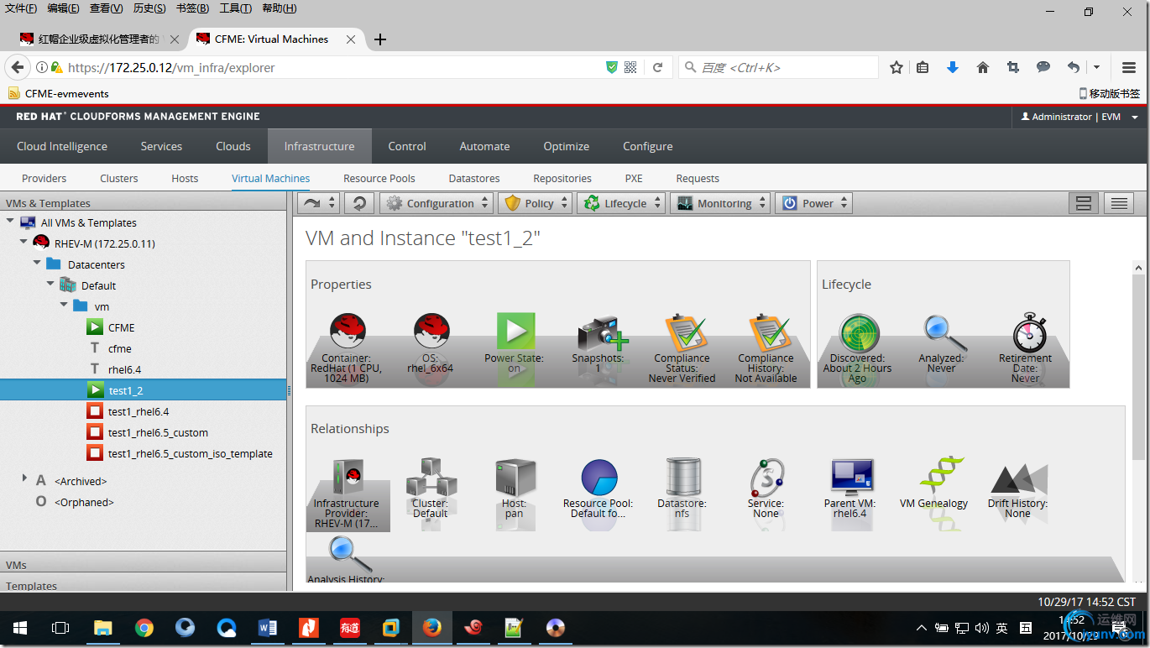Open Infrastructure Provider RHEV-M icon
Viewport: 1150px width, 648px height.
coord(348,478)
